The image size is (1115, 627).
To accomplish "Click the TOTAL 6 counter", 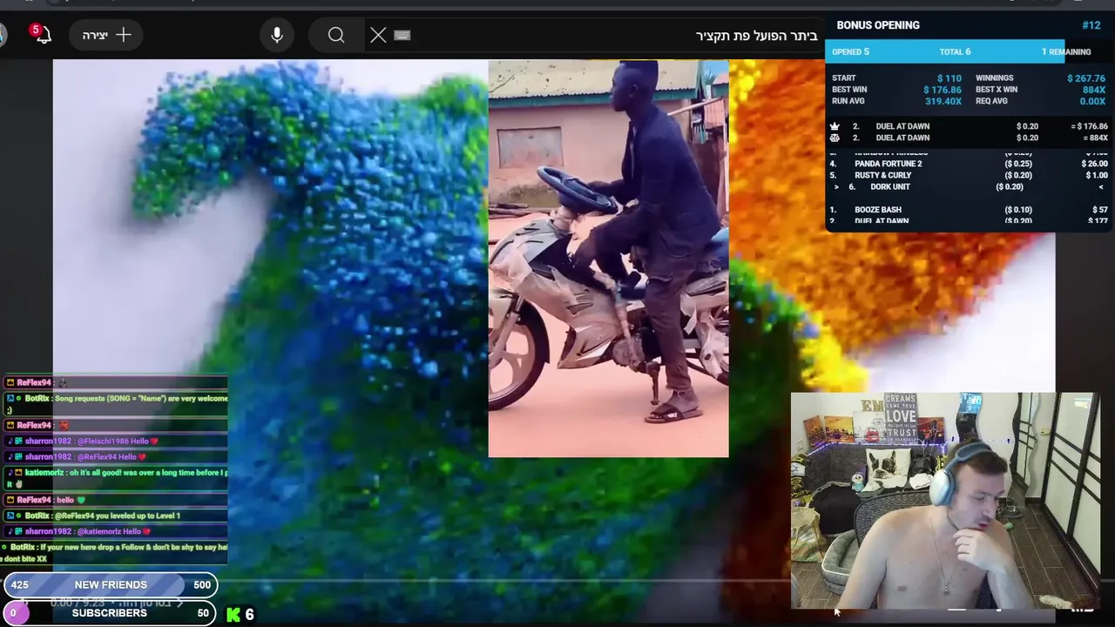I will (955, 51).
